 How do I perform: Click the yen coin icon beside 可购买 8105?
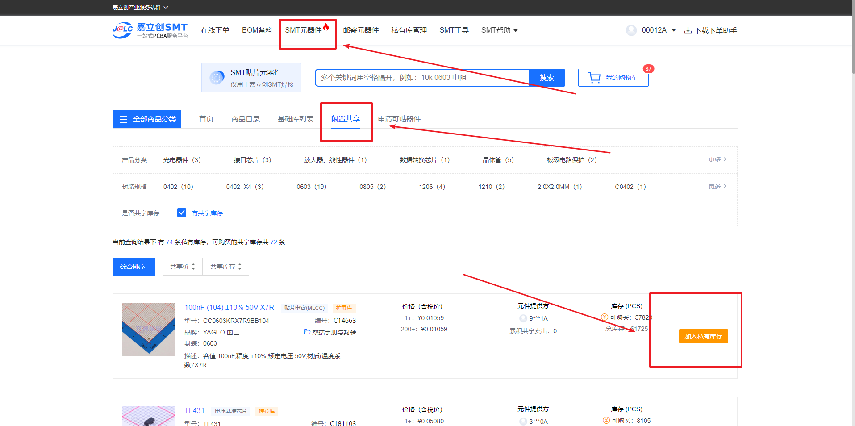click(x=606, y=420)
